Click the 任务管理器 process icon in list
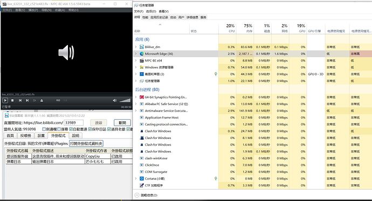The width and height of the screenshot is (372, 201). pyautogui.click(x=142, y=81)
